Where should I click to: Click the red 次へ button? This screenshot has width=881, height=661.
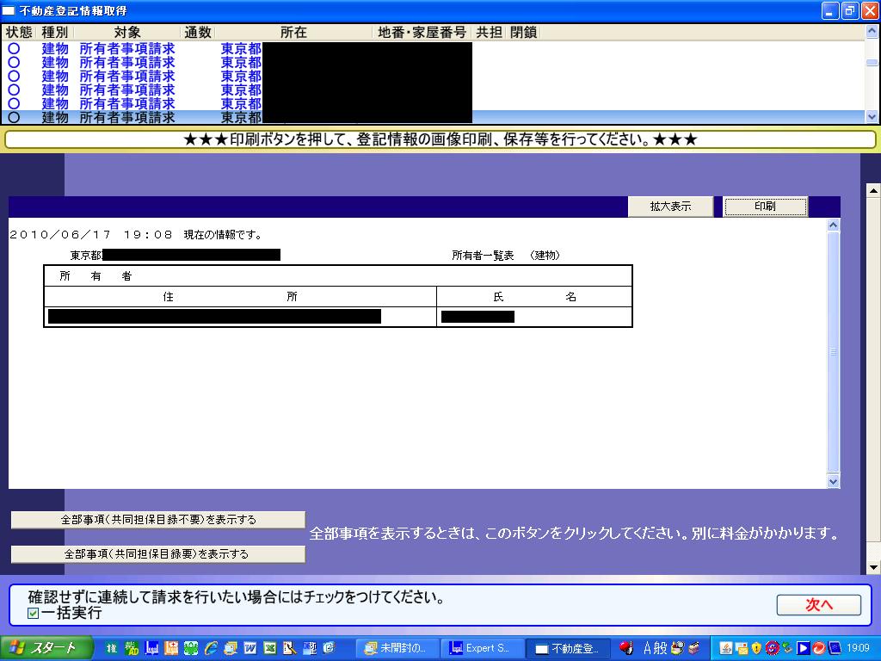pos(819,605)
